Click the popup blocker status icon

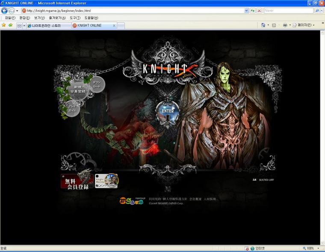pos(246,249)
